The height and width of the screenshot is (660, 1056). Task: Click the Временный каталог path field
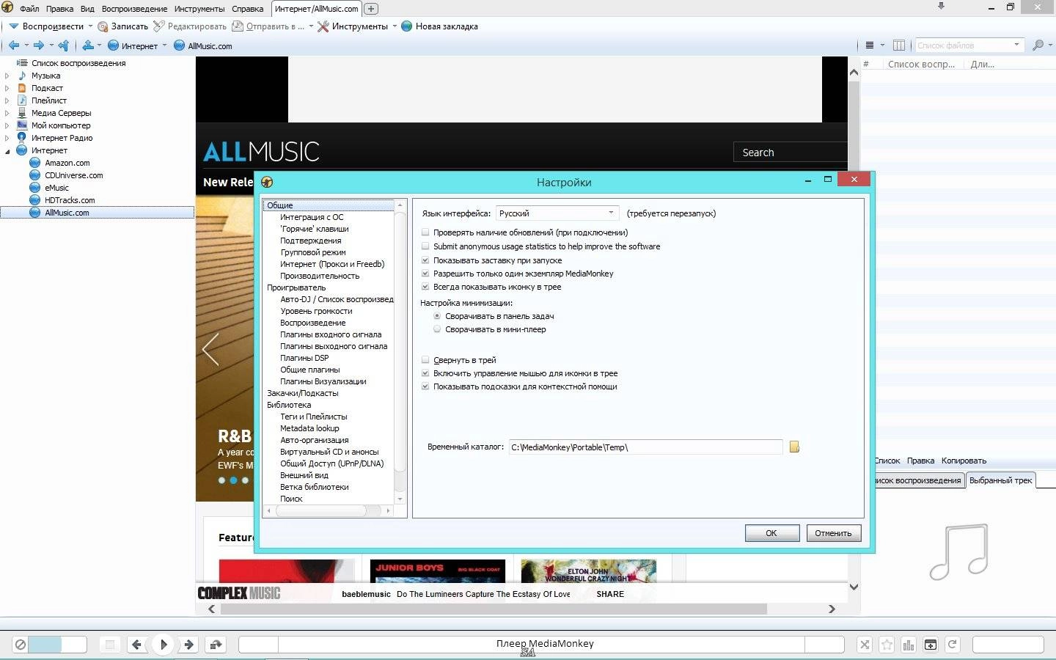645,447
